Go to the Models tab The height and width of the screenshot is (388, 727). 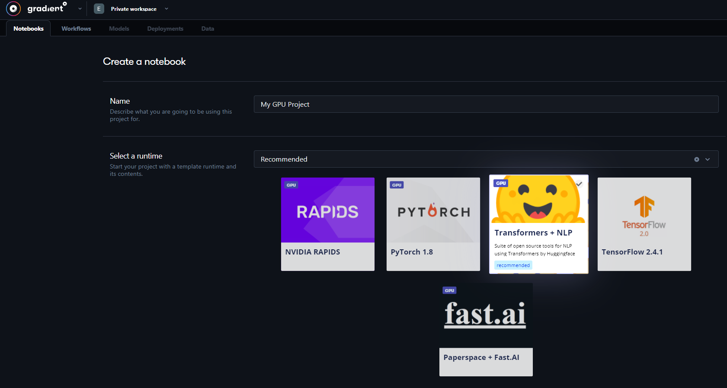click(x=119, y=29)
